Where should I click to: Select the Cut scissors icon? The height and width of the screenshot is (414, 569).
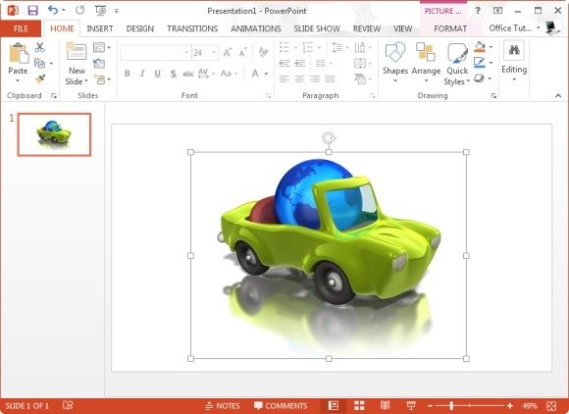[x=40, y=47]
